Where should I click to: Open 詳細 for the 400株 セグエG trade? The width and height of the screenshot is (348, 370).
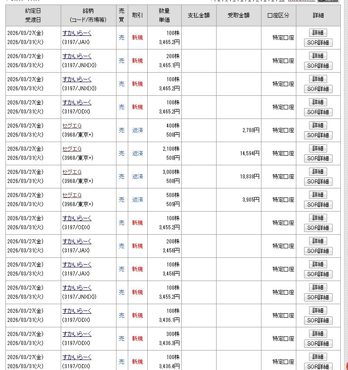point(318,125)
